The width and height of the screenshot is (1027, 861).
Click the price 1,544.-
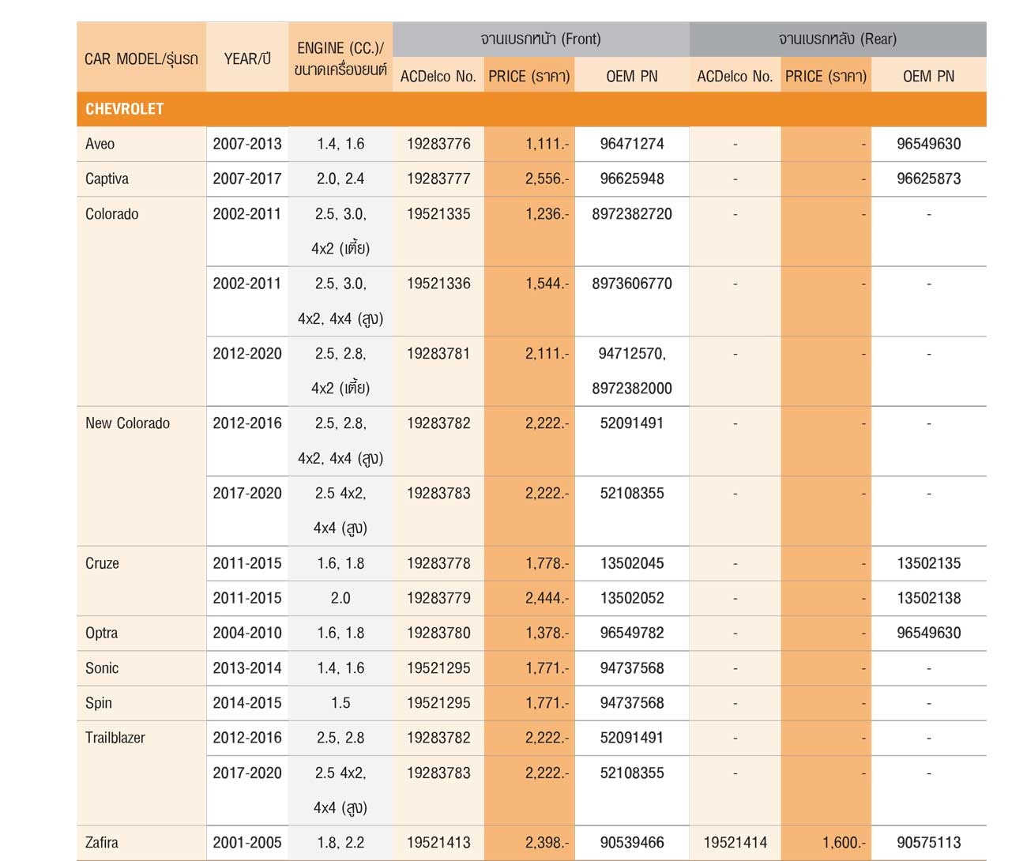point(547,284)
